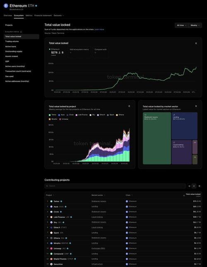Switch to the Metrics tab

point(29,16)
